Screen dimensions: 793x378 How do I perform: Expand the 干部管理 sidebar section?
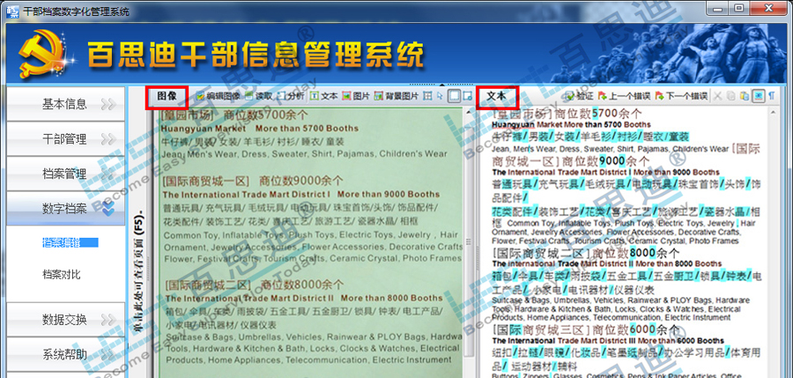[66, 138]
